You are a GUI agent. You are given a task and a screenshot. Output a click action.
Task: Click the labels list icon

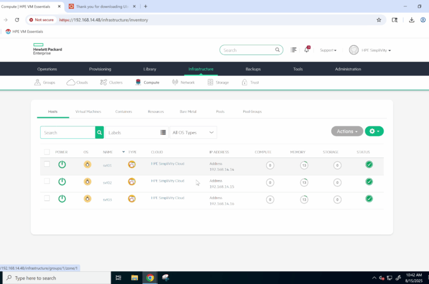coord(163,133)
